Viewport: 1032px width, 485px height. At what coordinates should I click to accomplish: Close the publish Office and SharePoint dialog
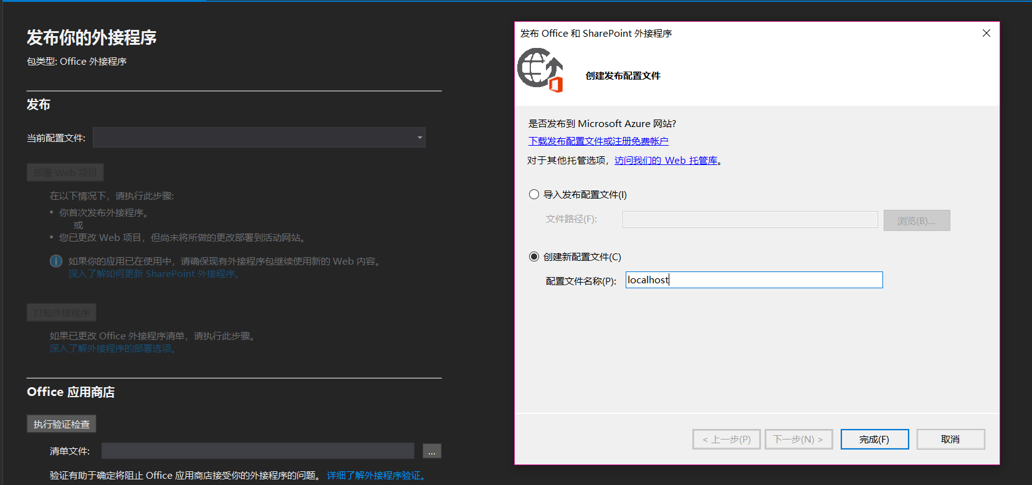pos(986,33)
